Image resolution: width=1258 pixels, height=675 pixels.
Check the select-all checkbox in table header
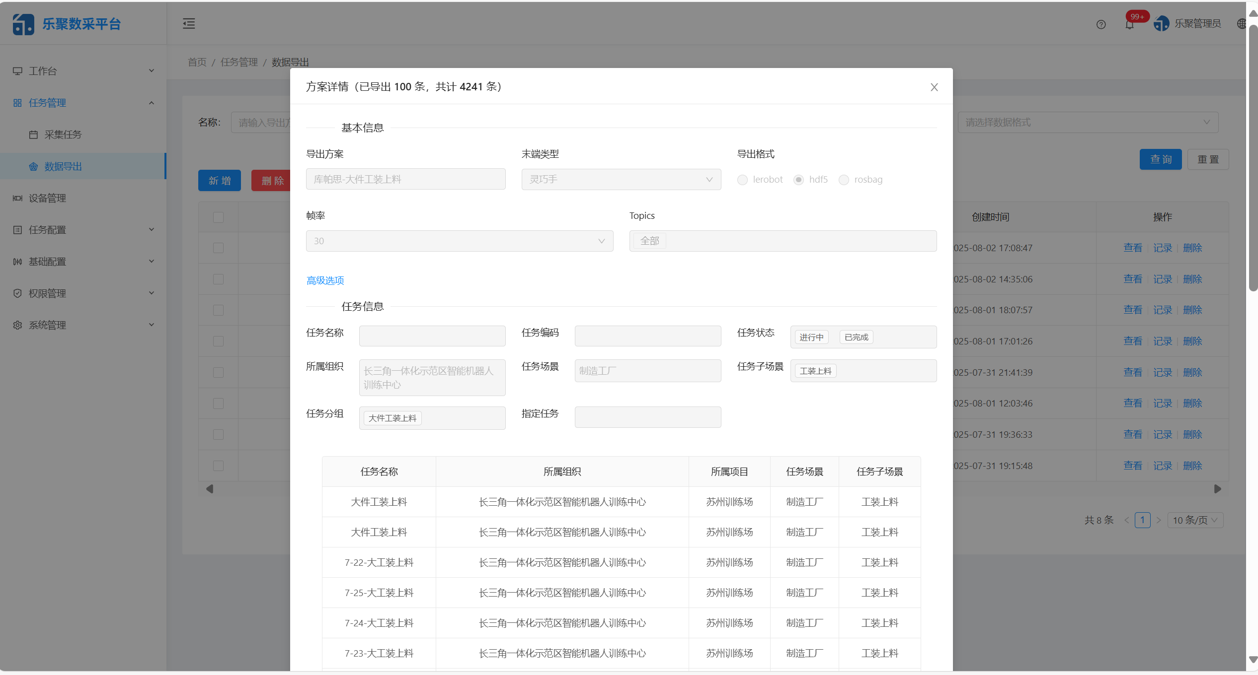(218, 217)
